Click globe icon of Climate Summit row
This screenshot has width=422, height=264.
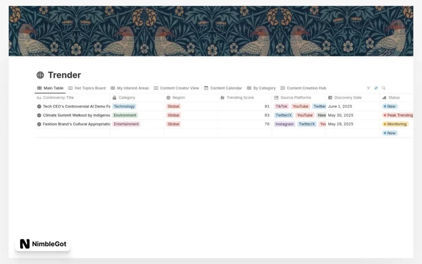(39, 115)
